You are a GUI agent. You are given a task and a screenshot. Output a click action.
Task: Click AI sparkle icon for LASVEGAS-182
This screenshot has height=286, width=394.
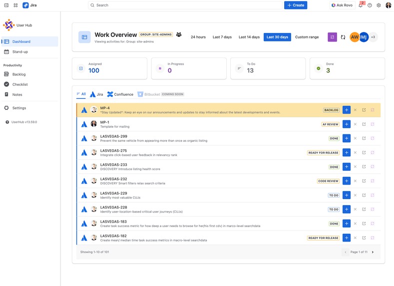[373, 238]
